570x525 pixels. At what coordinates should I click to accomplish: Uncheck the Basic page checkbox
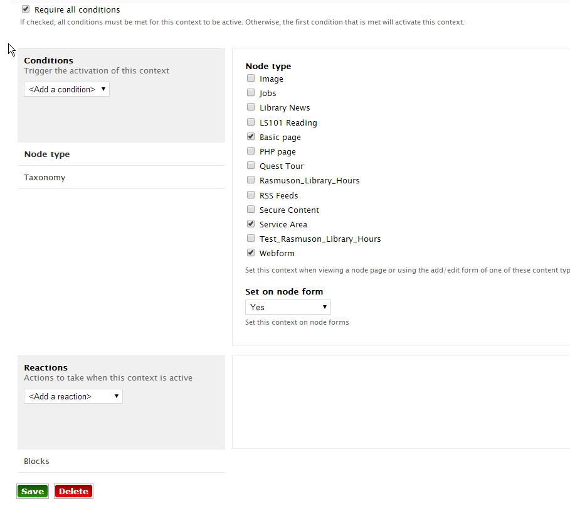tap(251, 136)
